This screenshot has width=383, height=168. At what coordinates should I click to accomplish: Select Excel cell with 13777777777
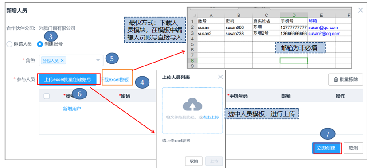tap(293, 27)
